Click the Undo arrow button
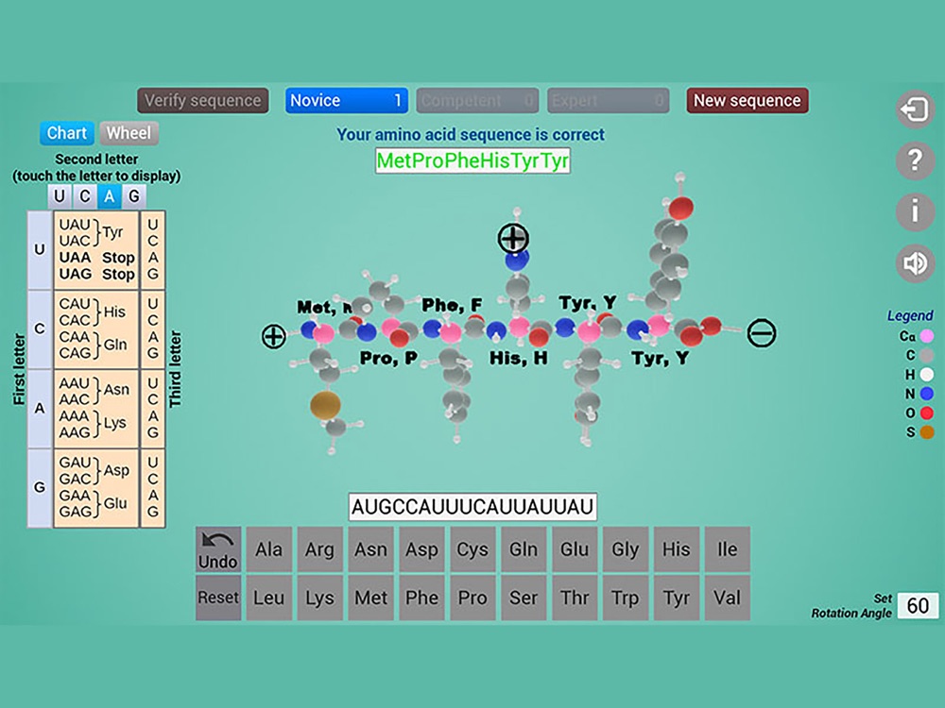The image size is (945, 708). [x=218, y=549]
